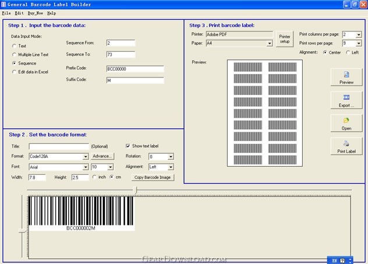Click the Suffix Code input field
Screen dimensions: 368x264
135,80
